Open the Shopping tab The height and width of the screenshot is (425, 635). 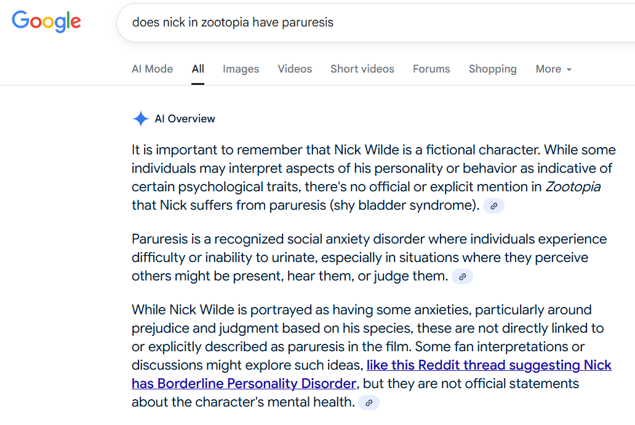tap(493, 69)
